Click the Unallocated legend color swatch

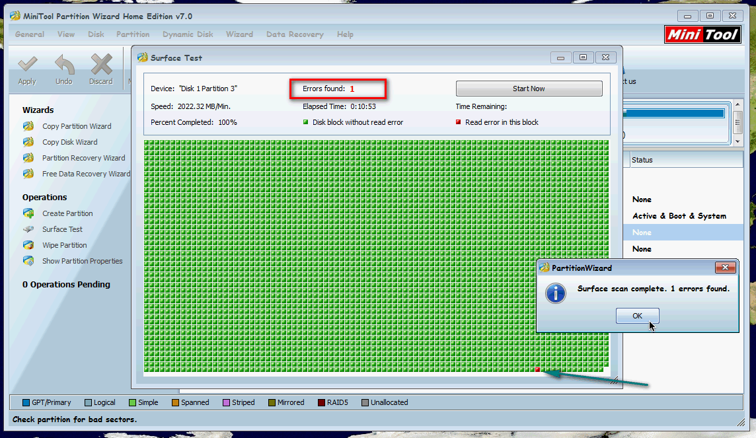[365, 402]
